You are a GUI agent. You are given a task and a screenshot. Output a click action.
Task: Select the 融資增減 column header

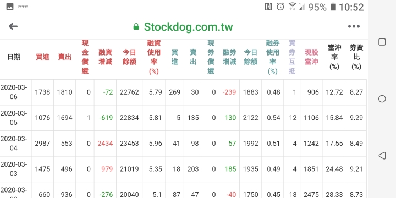[x=105, y=57]
